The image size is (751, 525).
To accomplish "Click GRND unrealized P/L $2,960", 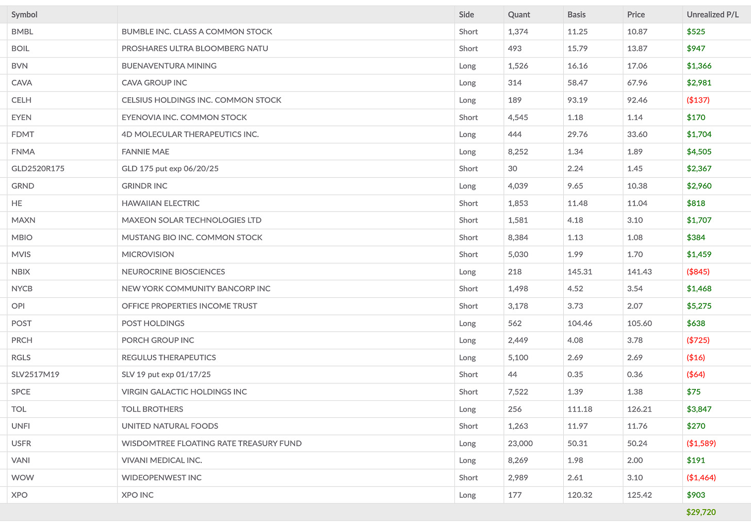I will point(699,186).
